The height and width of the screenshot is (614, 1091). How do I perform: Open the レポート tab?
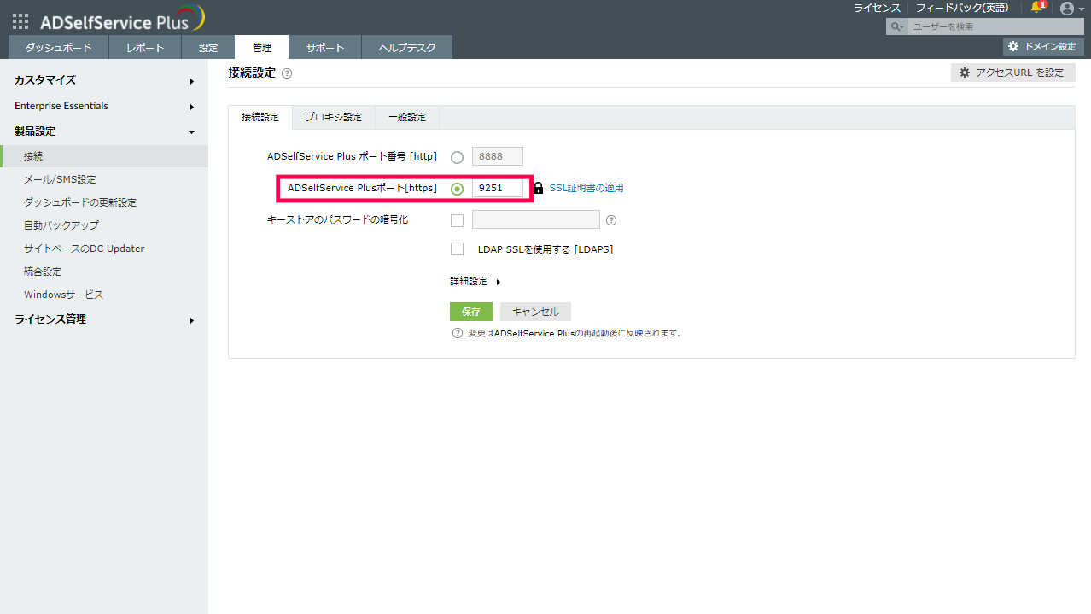[145, 48]
